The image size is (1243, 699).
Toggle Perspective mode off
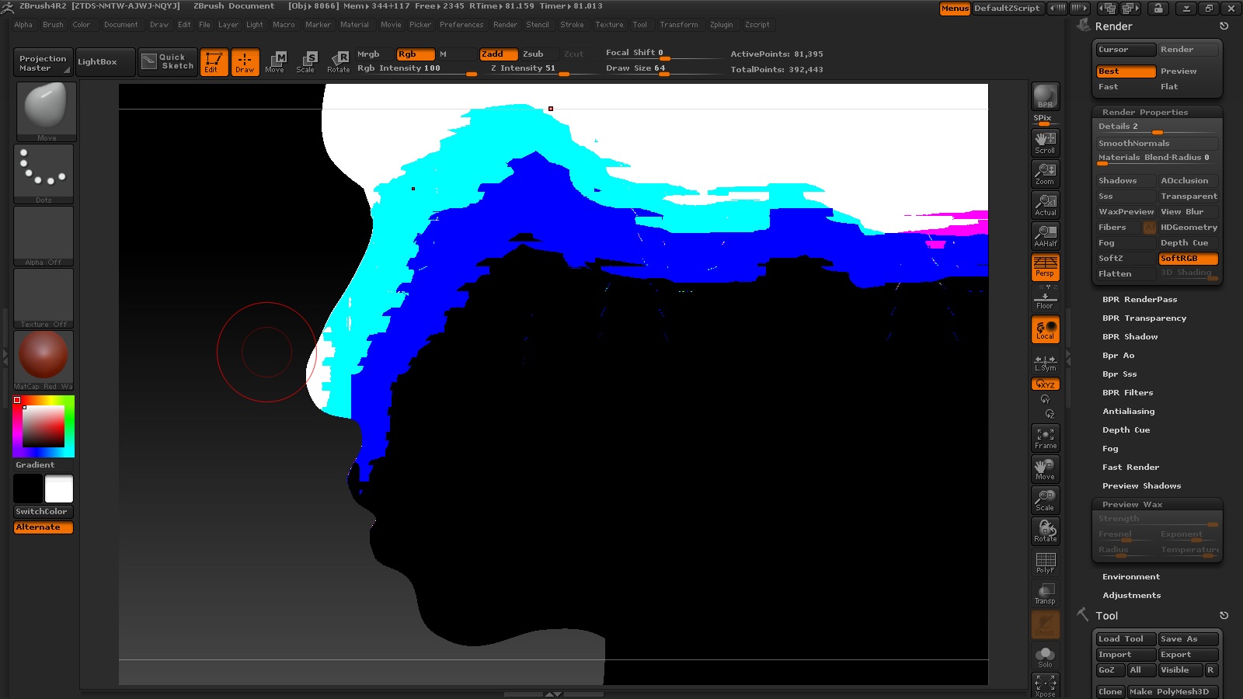(1045, 267)
